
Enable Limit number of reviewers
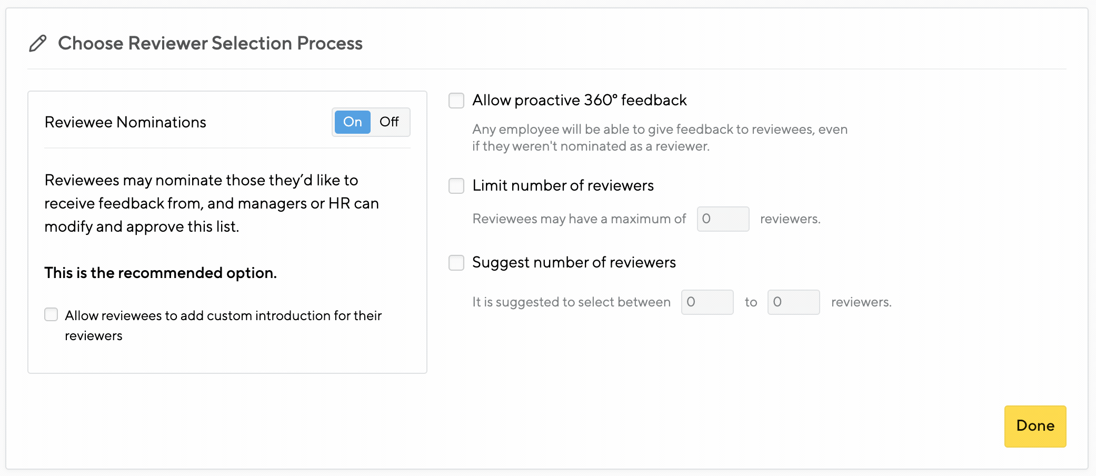[x=456, y=186]
